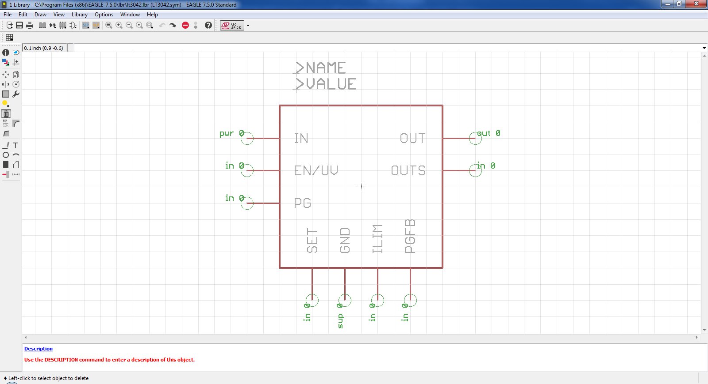Zoom out with the minus magnifier
This screenshot has width=708, height=384.
pyautogui.click(x=129, y=25)
